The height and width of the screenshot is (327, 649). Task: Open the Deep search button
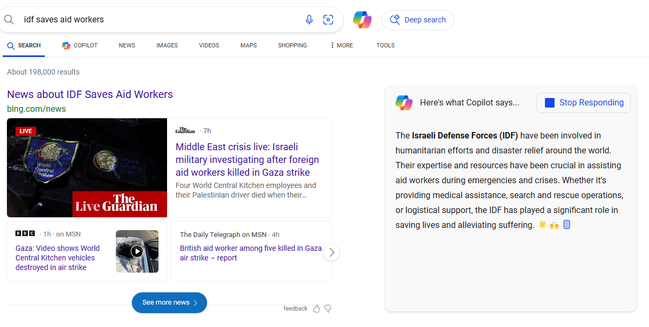[418, 20]
